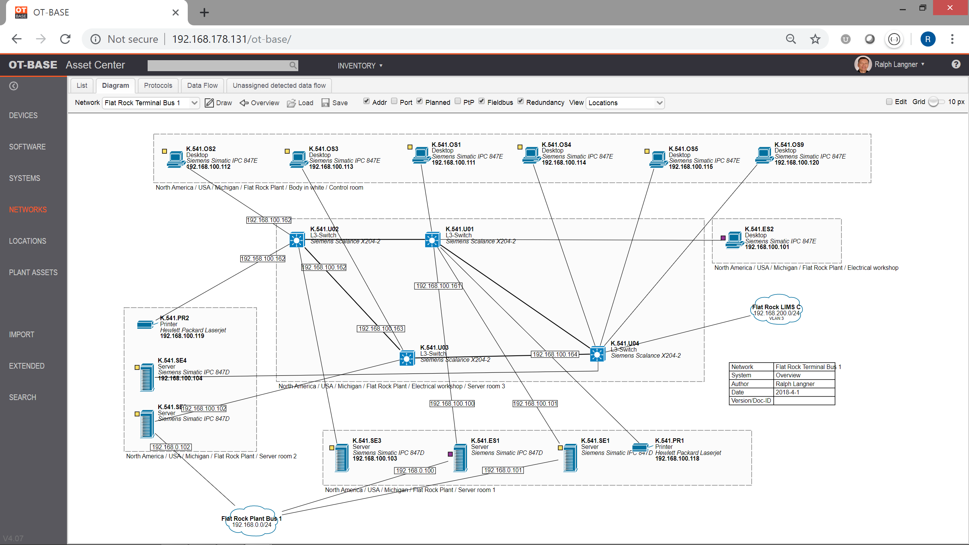Image resolution: width=969 pixels, height=545 pixels.
Task: Click the K.541.PR2 printer icon
Action: 145,324
